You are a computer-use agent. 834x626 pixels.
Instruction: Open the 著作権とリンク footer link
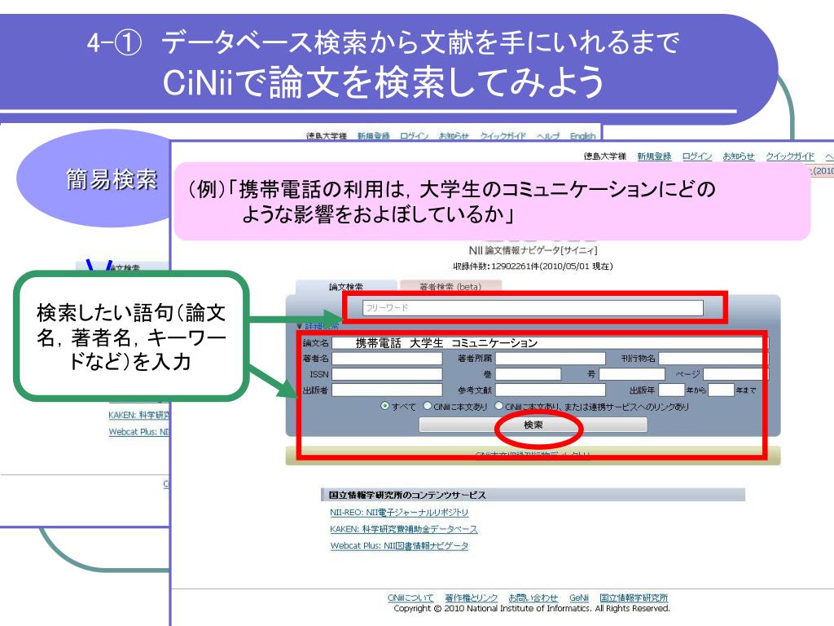click(x=472, y=597)
